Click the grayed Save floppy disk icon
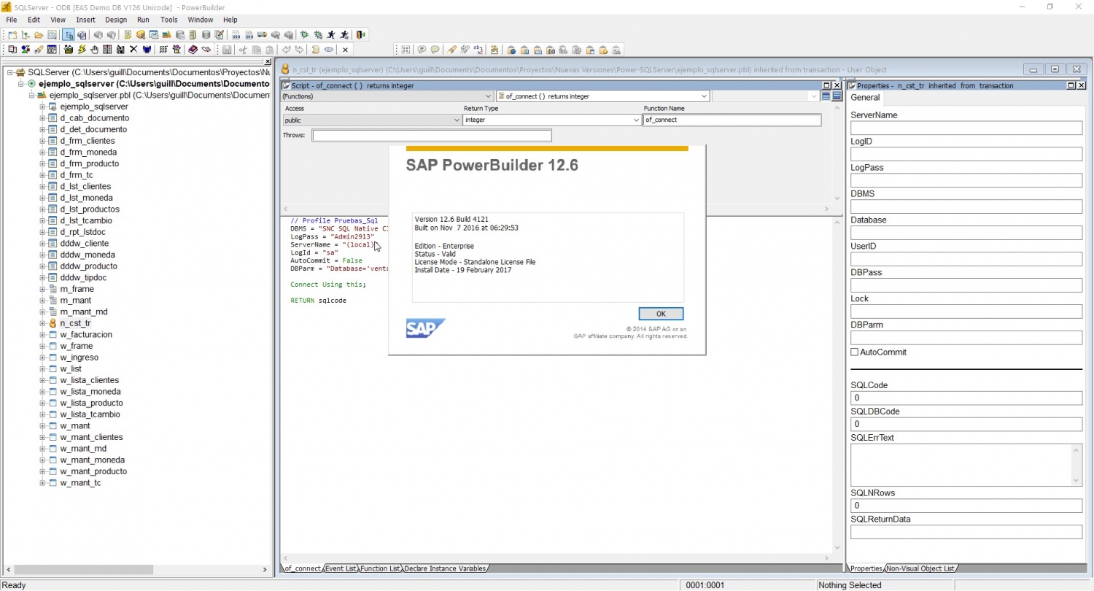 click(227, 50)
